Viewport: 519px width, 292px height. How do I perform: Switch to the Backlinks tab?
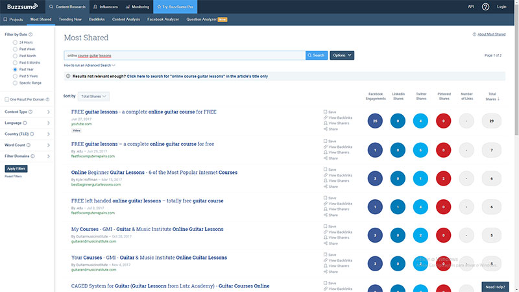[x=97, y=19]
